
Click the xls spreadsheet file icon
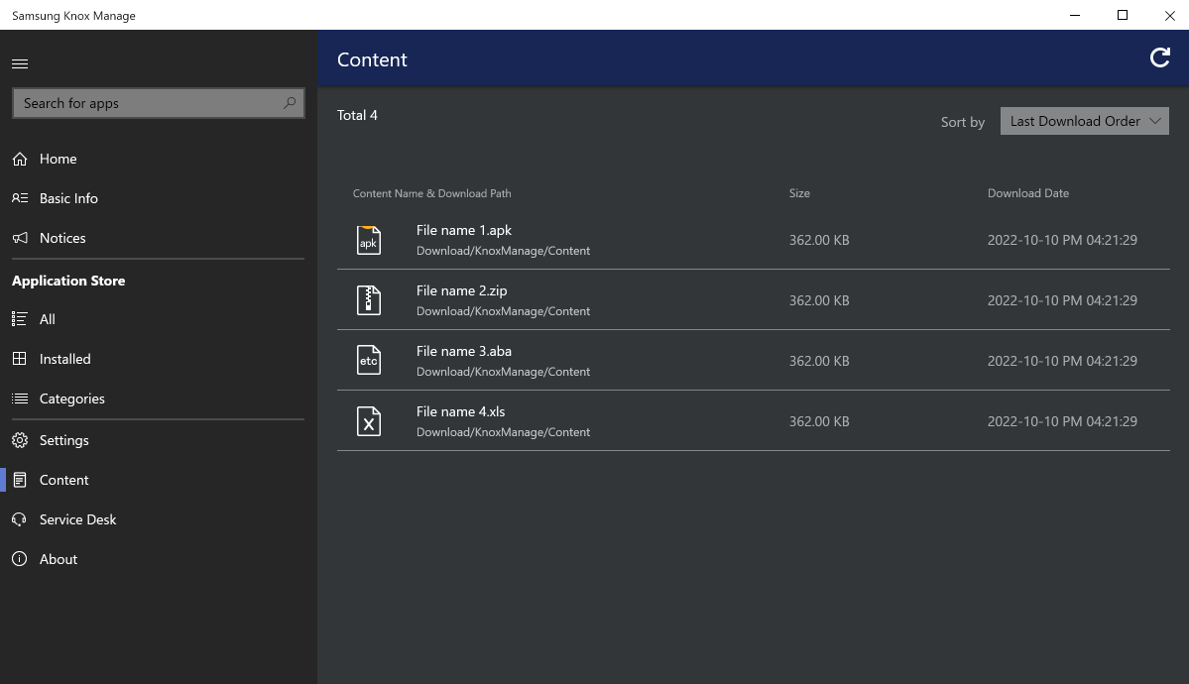pos(369,421)
